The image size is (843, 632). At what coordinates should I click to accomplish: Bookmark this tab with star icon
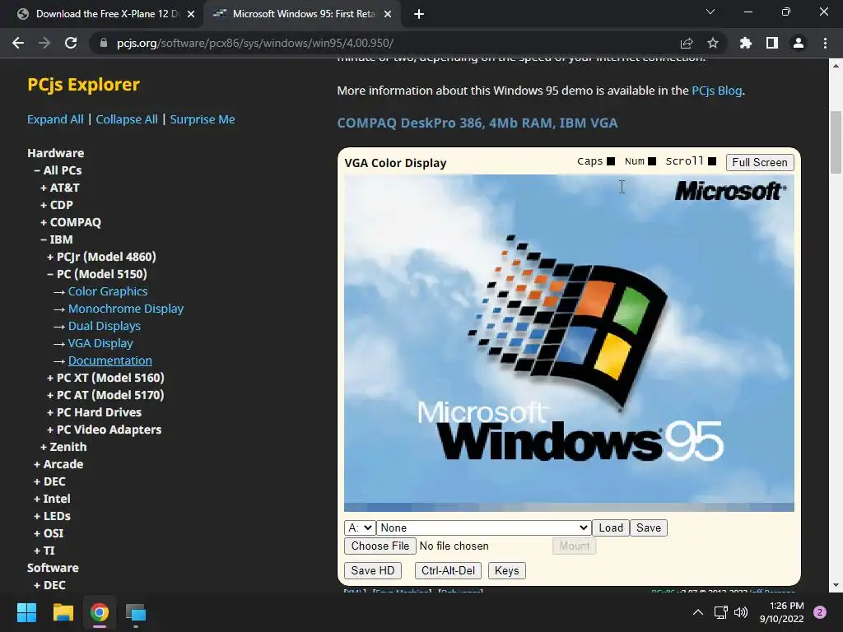click(713, 43)
